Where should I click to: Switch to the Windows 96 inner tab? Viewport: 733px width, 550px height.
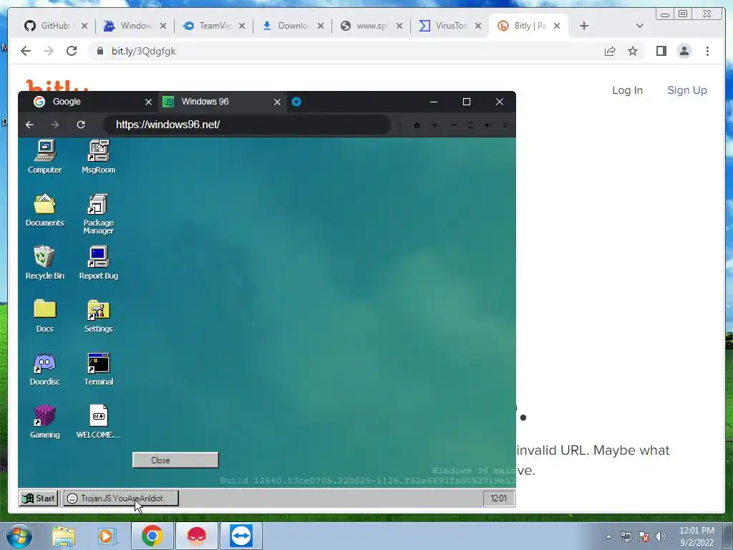[222, 102]
